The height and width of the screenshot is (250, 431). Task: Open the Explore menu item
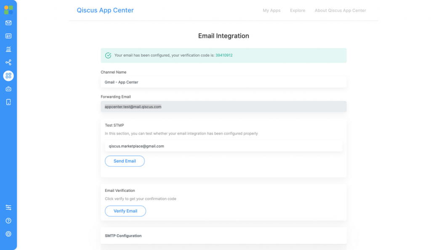click(298, 11)
